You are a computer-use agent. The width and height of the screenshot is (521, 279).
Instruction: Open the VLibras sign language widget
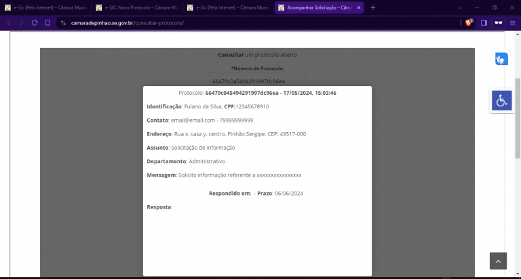click(x=501, y=59)
